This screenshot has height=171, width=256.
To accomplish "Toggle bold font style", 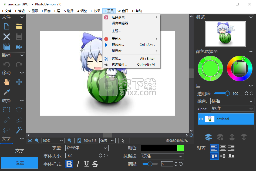I will (x=69, y=164).
